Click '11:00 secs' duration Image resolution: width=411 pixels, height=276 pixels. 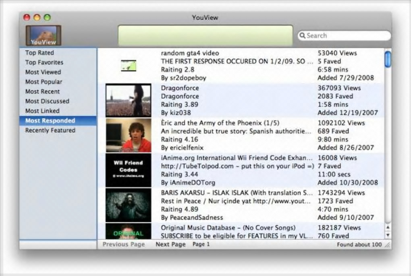point(334,175)
